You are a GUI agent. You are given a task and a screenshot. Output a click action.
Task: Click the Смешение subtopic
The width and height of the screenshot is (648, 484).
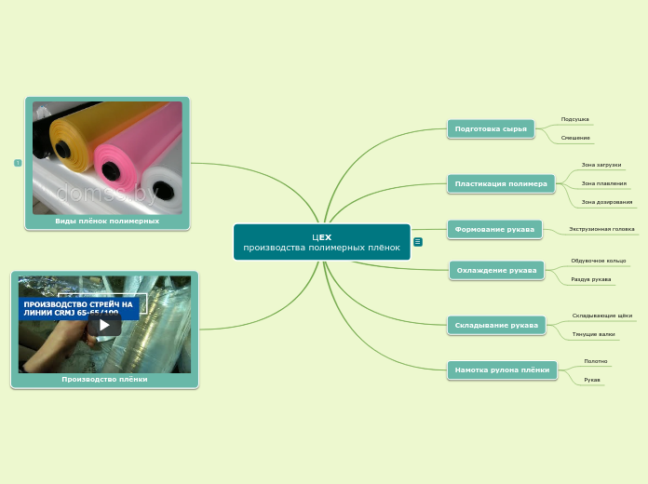pos(575,138)
